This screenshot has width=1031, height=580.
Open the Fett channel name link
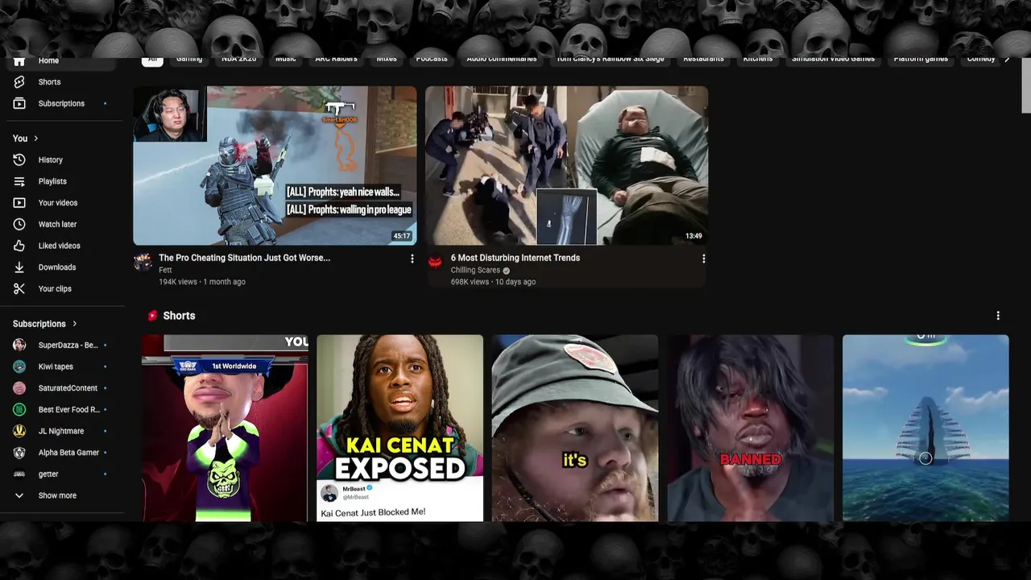(165, 271)
